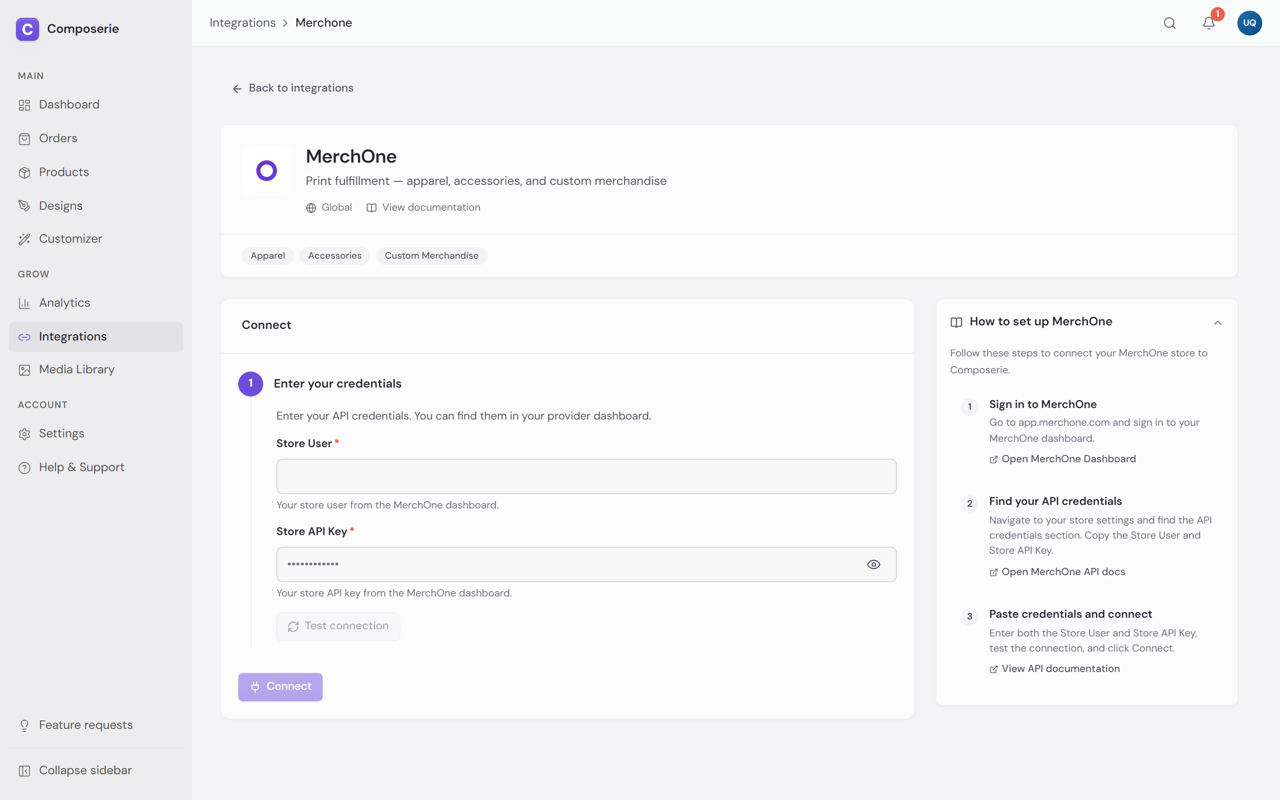Open the search icon in header

1169,23
